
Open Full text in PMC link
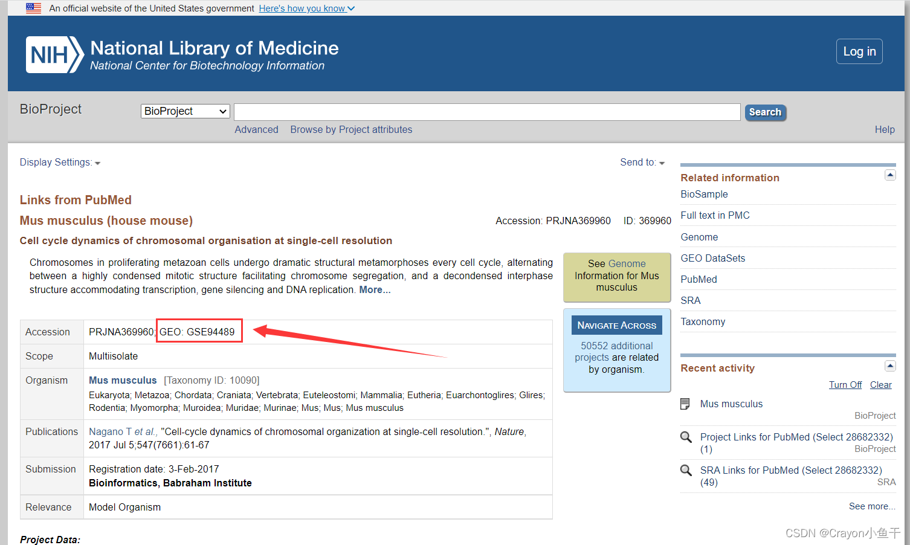pos(715,216)
